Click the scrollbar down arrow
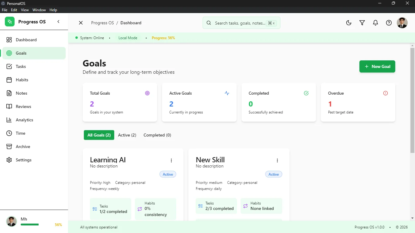This screenshot has width=415, height=233. [412, 218]
